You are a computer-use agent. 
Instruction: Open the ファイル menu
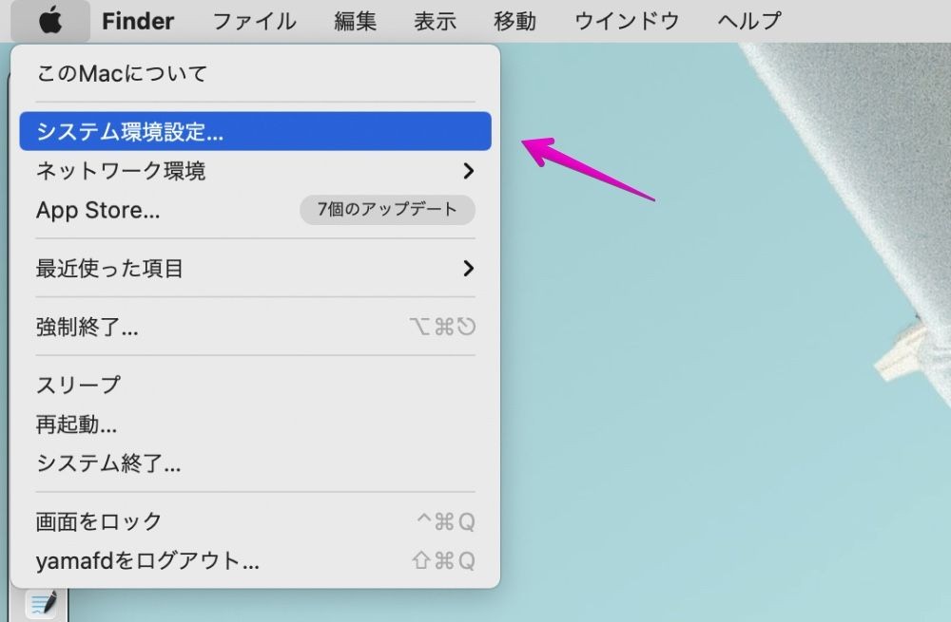tap(254, 21)
